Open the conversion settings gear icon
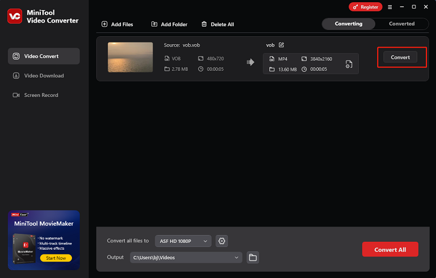Viewport: 436px width, 278px height. [222, 241]
